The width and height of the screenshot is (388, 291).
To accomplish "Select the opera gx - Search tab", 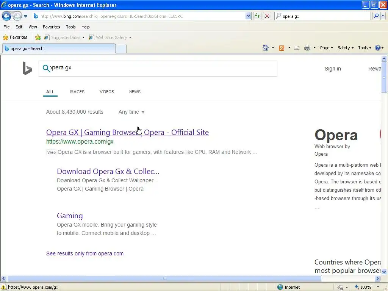I will [x=59, y=48].
